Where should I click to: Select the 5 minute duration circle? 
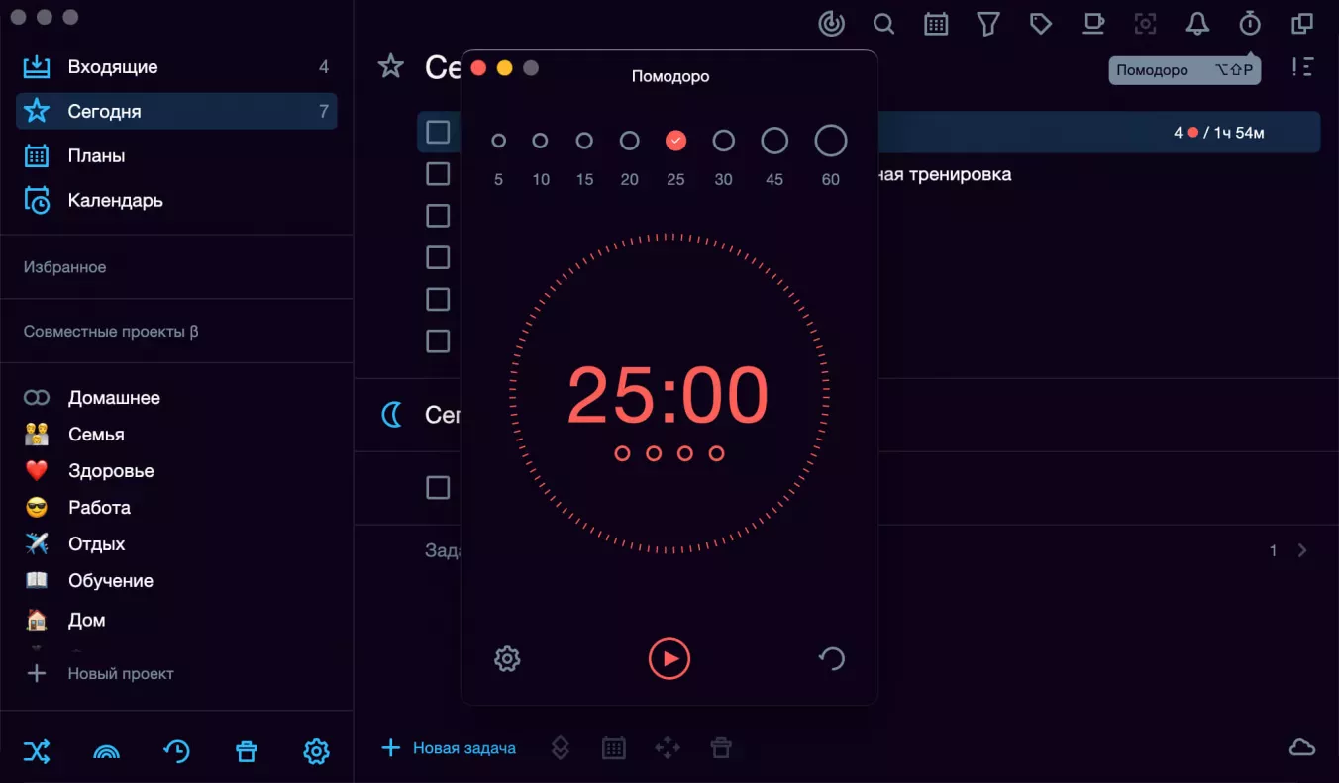(498, 141)
